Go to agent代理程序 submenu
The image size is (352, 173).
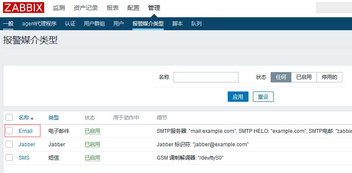[39, 24]
